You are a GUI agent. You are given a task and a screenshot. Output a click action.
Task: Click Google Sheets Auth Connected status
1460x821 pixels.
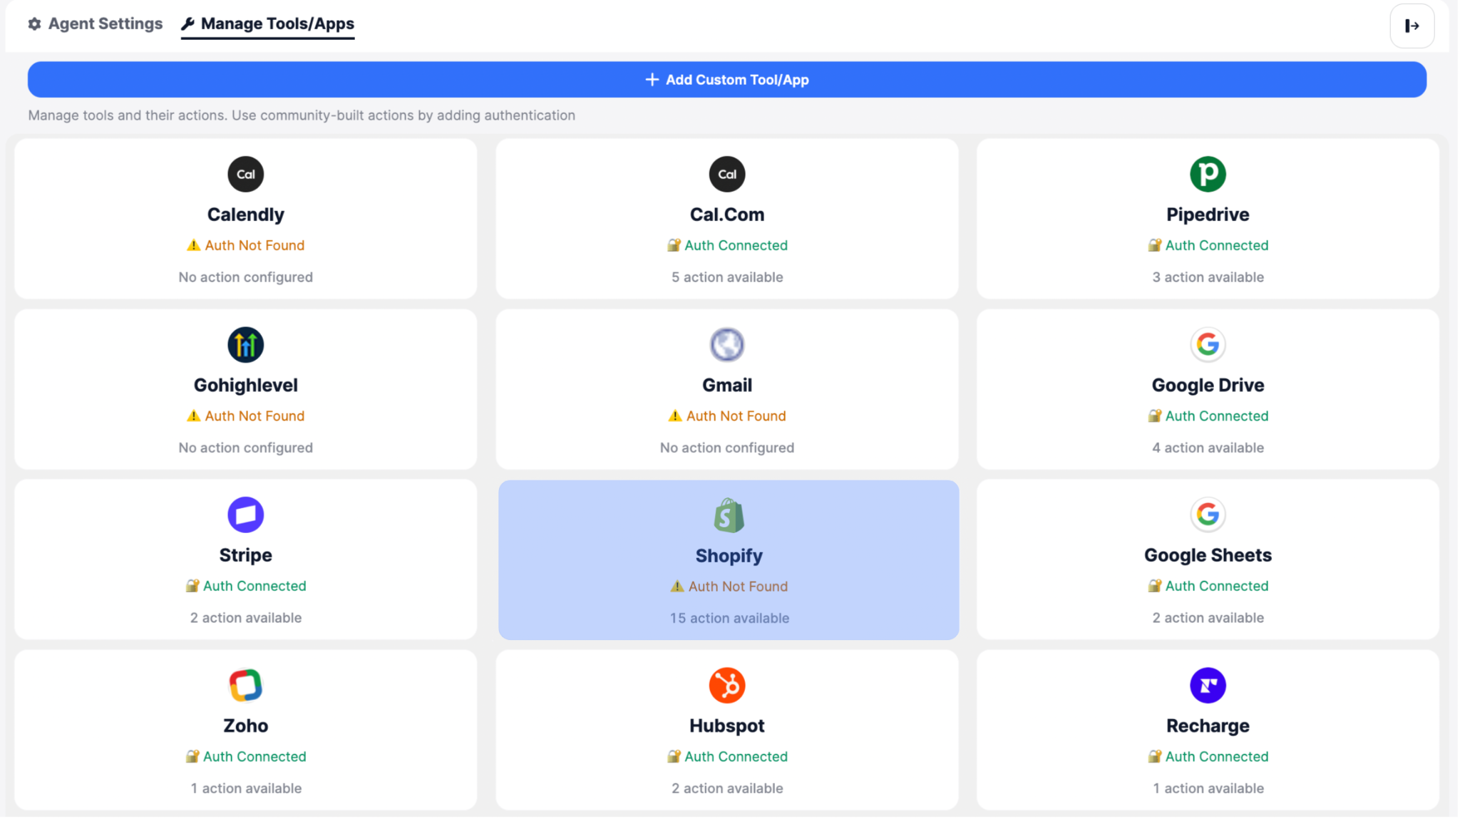(1208, 586)
